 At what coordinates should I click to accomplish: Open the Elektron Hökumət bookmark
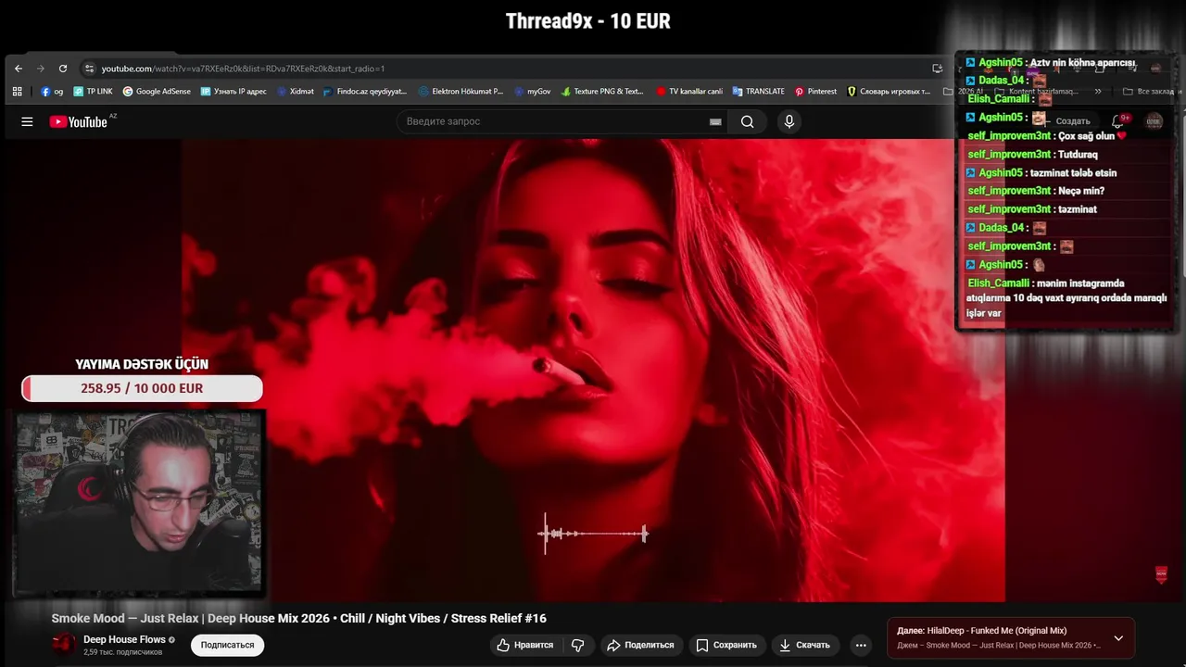461,92
